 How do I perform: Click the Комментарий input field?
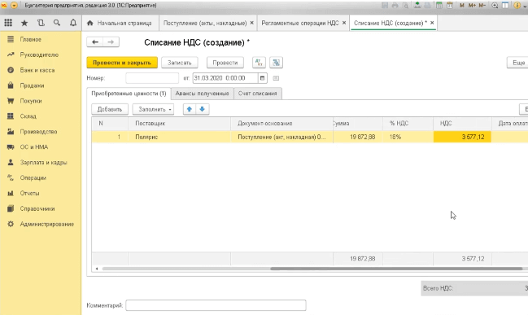(216, 305)
